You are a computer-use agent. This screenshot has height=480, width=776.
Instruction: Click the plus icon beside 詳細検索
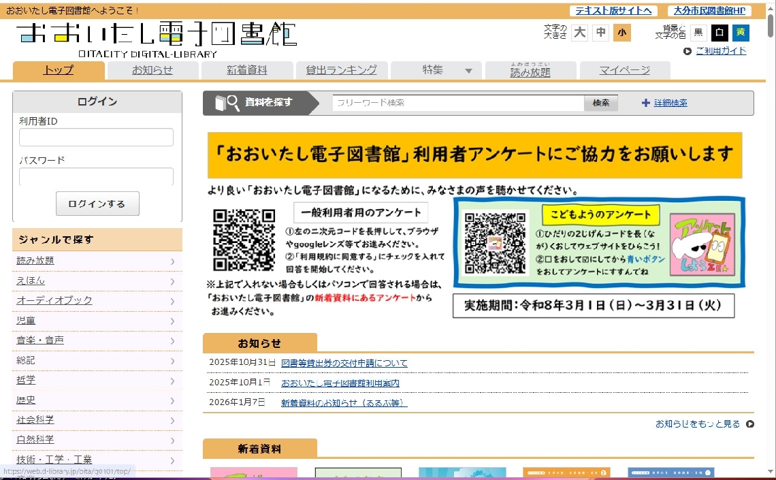(645, 103)
